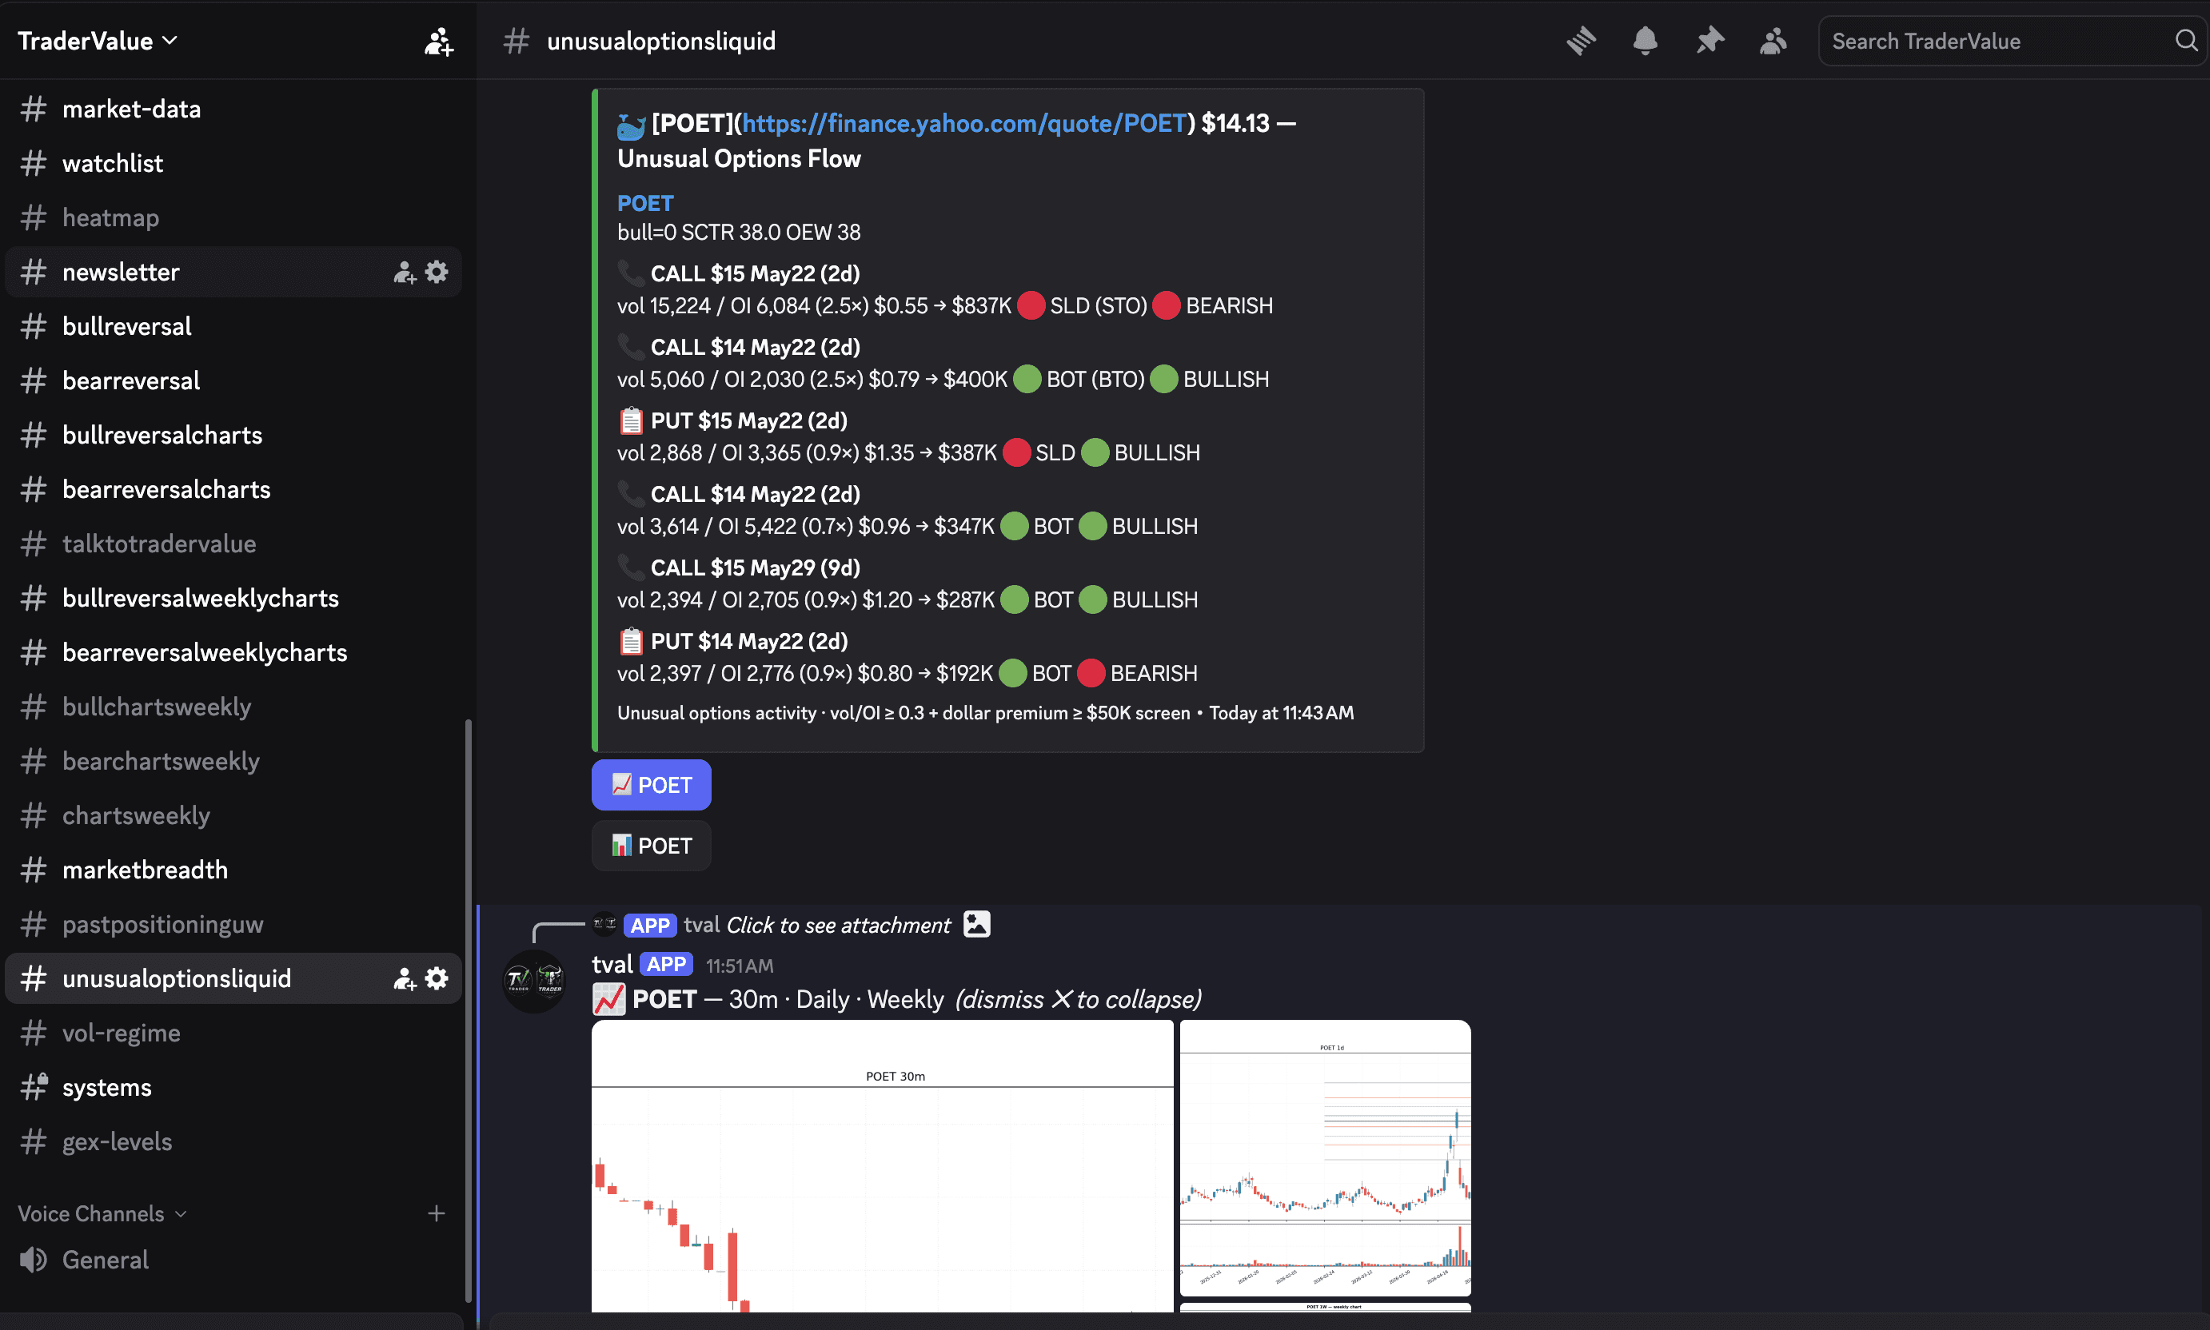The image size is (2210, 1330).
Task: Invite people icon next to TraderValue
Action: [438, 42]
